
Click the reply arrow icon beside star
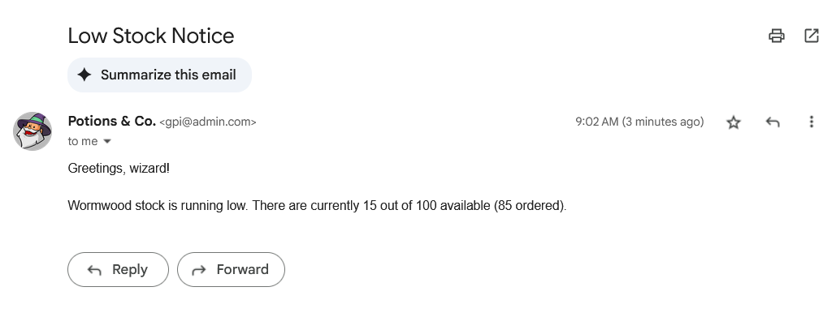tap(773, 122)
